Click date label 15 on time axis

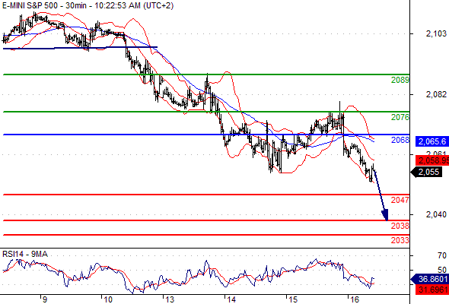[x=293, y=299]
